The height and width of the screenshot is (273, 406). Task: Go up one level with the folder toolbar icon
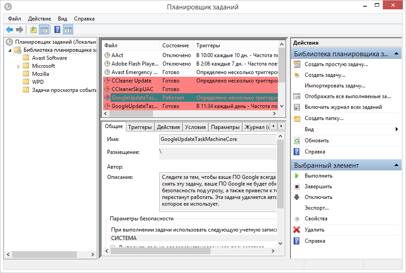click(33, 30)
